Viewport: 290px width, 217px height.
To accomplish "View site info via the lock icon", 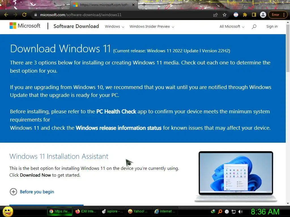I will click(x=36, y=15).
